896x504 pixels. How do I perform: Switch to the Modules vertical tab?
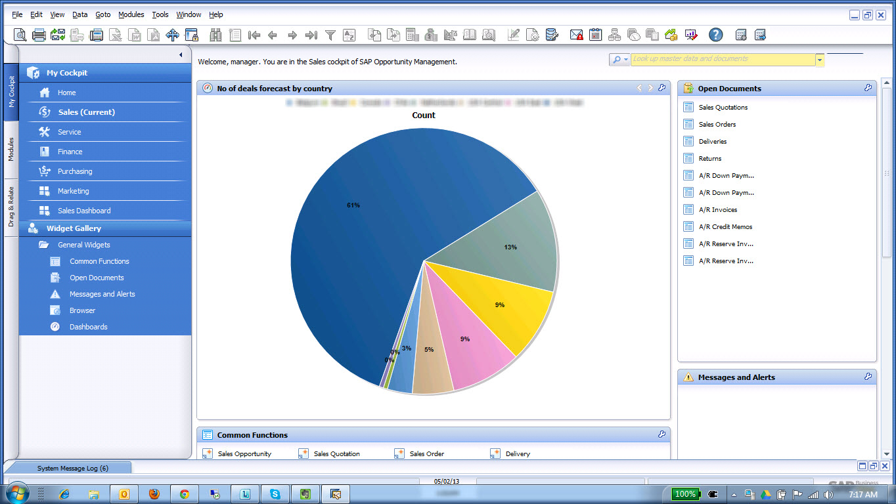point(11,149)
